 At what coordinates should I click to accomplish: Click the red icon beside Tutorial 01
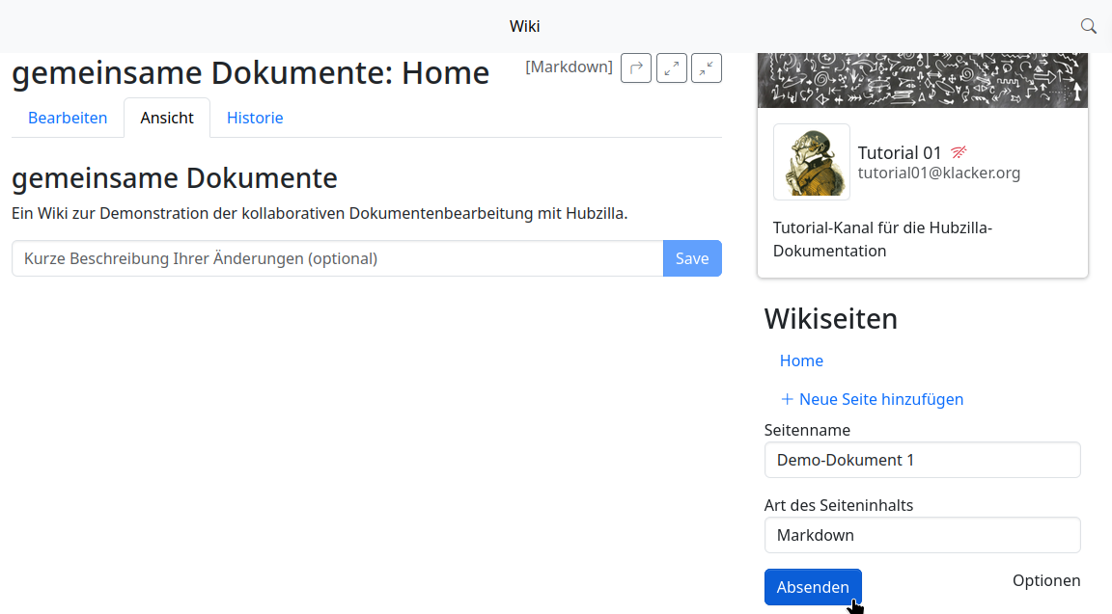tap(959, 152)
